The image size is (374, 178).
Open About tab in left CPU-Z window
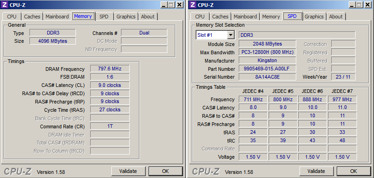click(148, 17)
